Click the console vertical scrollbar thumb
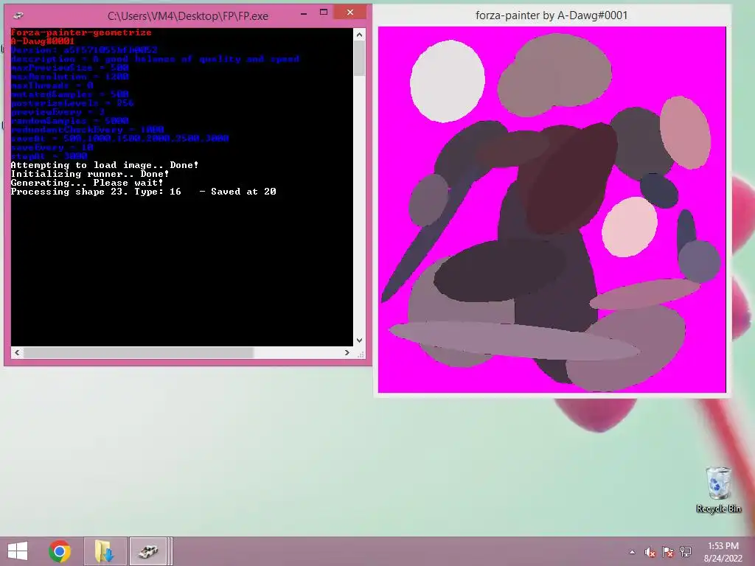The height and width of the screenshot is (566, 755). coord(359,58)
